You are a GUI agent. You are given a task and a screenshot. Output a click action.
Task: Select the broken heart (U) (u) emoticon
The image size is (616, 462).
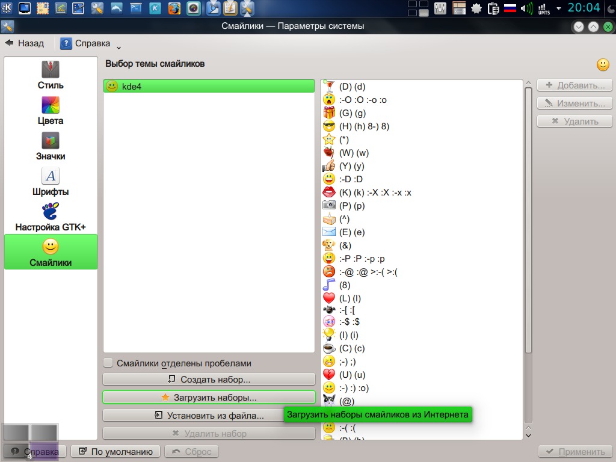pyautogui.click(x=422, y=375)
